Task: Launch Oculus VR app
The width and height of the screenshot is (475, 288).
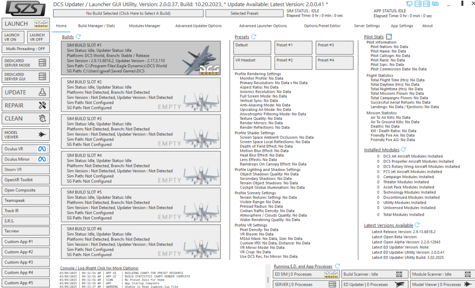Action: 26,149
